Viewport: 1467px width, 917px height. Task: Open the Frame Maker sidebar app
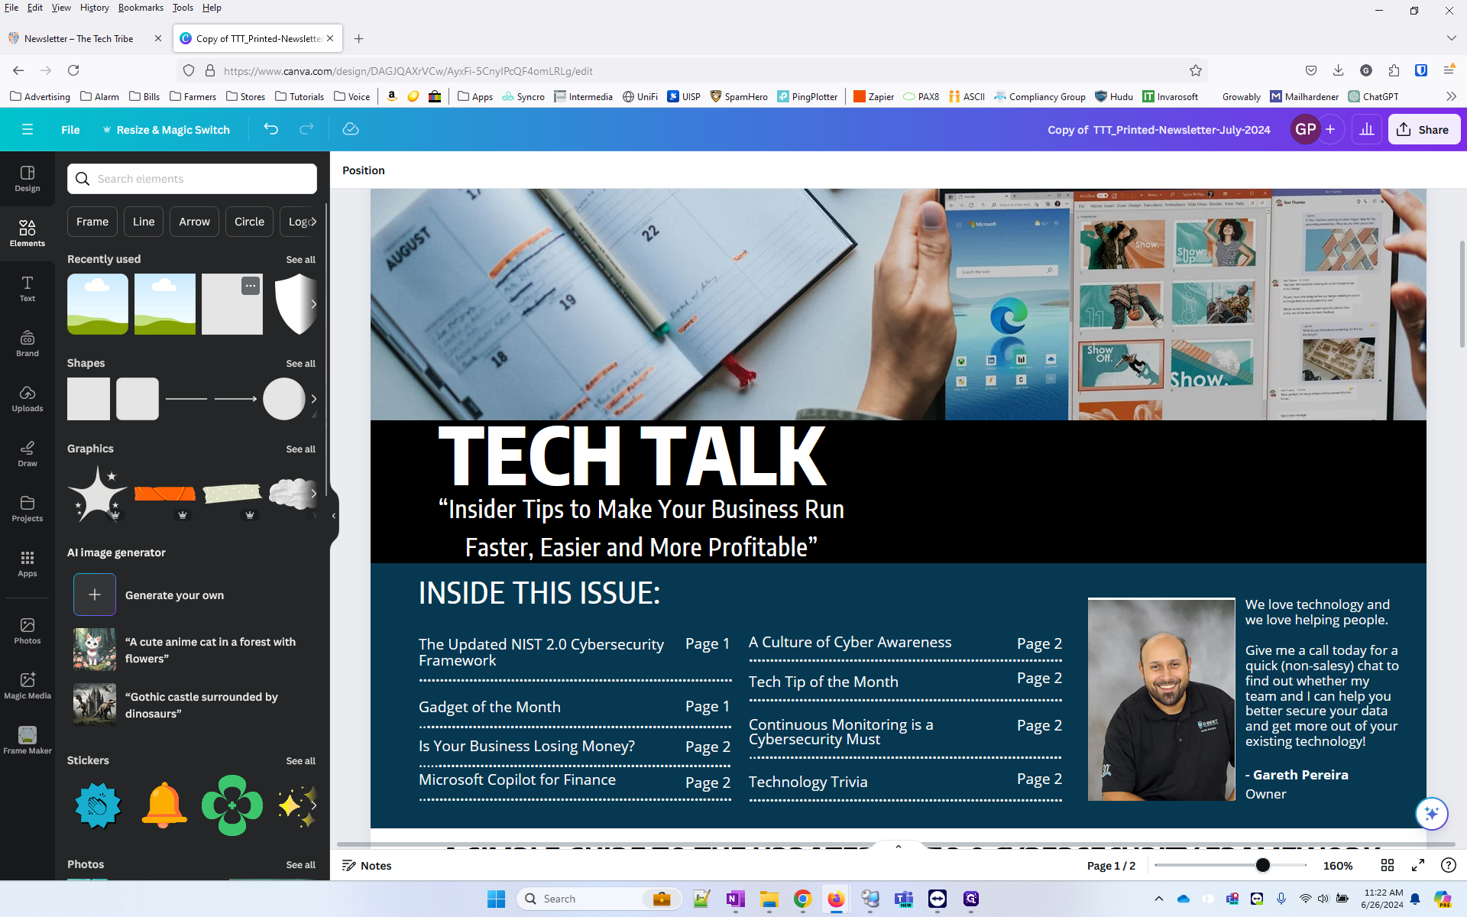(28, 740)
